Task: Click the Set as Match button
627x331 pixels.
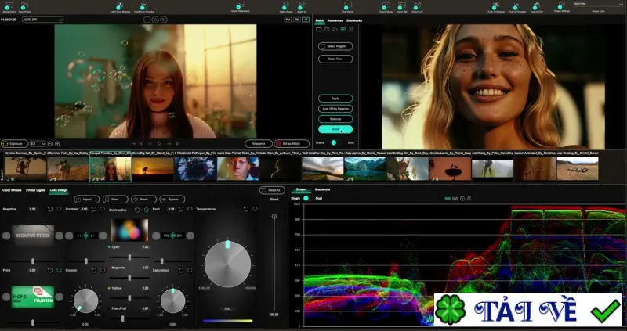Action: [292, 143]
